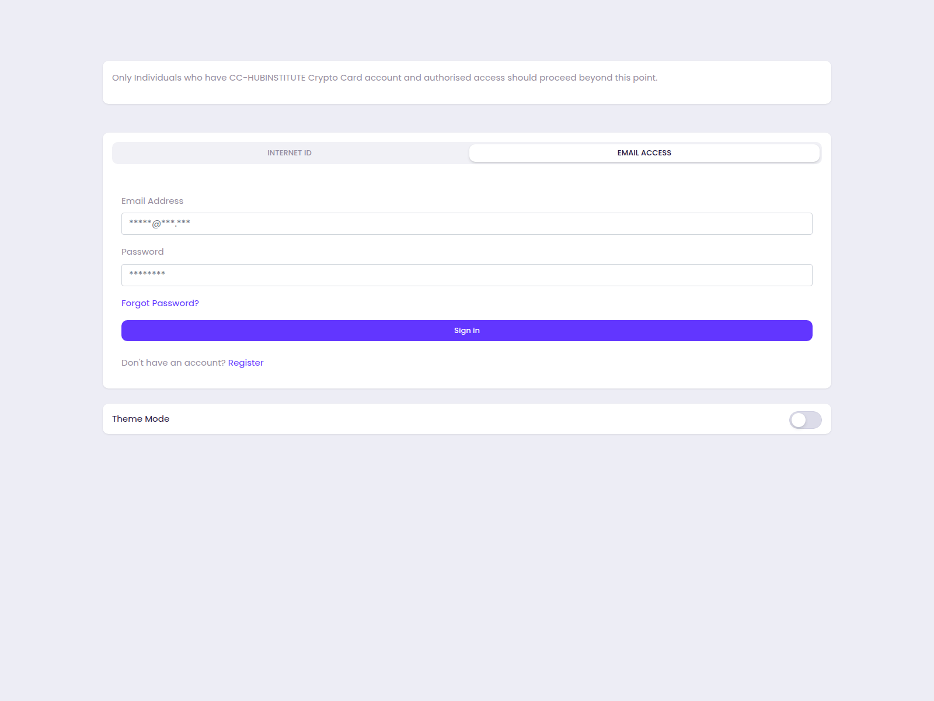Click the round knob of theme switch
The image size is (934, 701).
799,420
